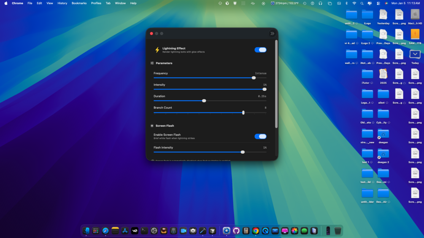Open Spotlight search in the menu bar

[362, 3]
